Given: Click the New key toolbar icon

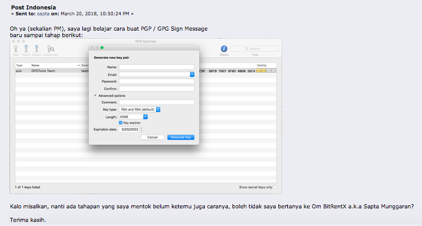Looking at the screenshot, I should click(x=16, y=49).
